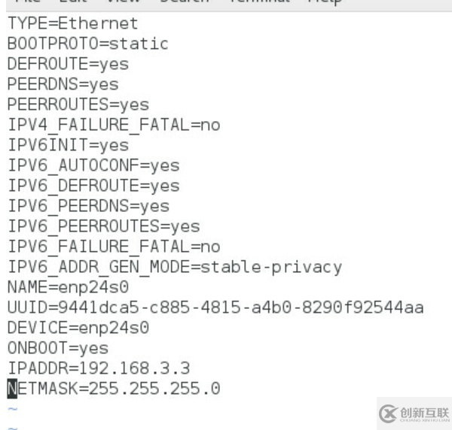
Task: Click the BOOTPROTO=static line
Action: tap(87, 44)
